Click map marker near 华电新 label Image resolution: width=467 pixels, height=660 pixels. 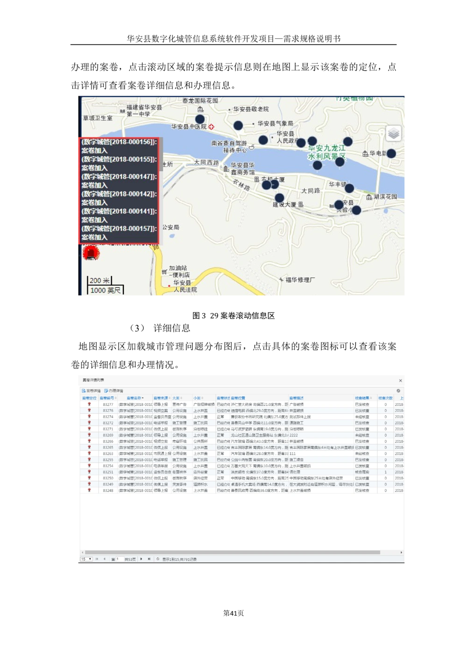pos(391,153)
